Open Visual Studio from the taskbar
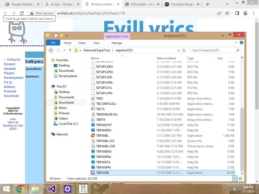259x194 pixels. coord(52,189)
